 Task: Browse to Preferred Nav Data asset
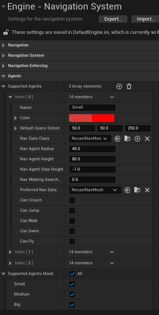click(137, 190)
